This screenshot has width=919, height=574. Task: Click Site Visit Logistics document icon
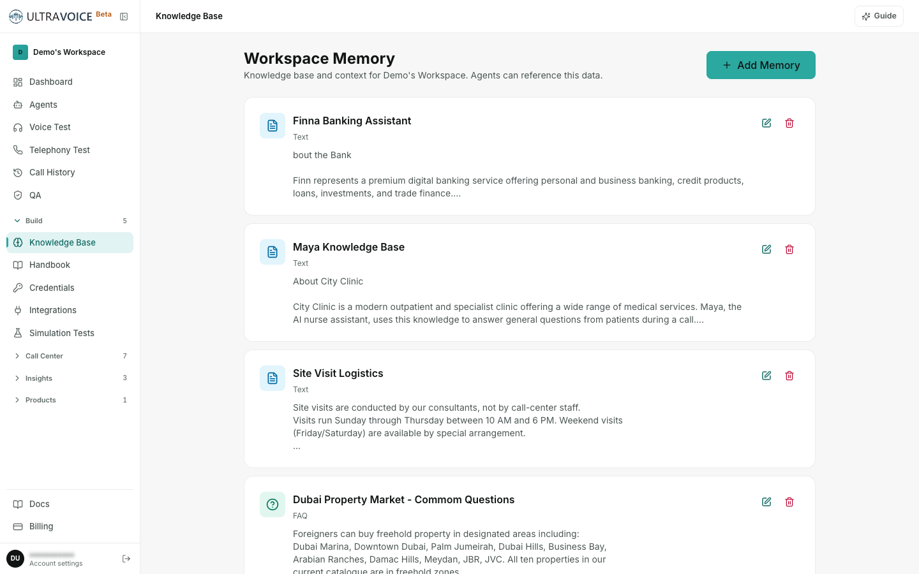point(273,378)
